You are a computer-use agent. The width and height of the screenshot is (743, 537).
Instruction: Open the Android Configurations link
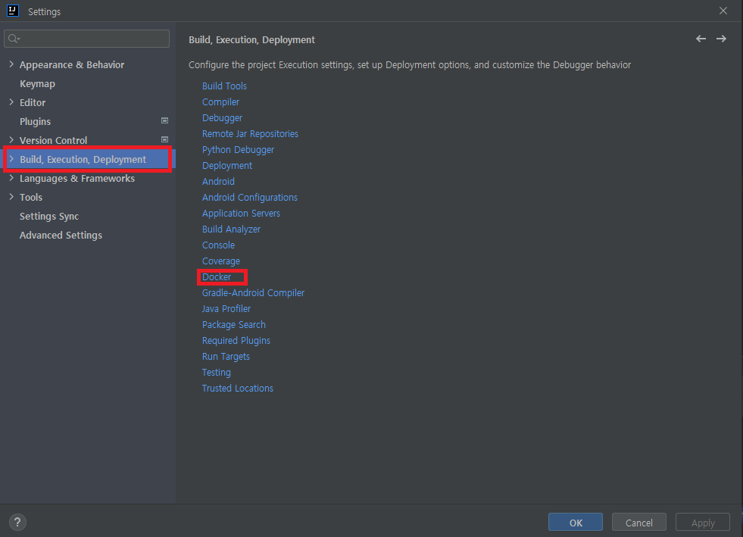point(250,198)
